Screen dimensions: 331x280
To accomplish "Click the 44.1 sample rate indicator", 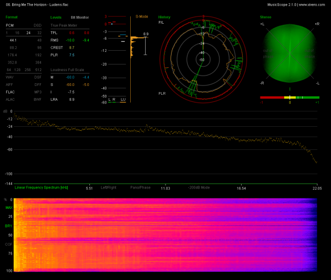I will (x=13, y=40).
